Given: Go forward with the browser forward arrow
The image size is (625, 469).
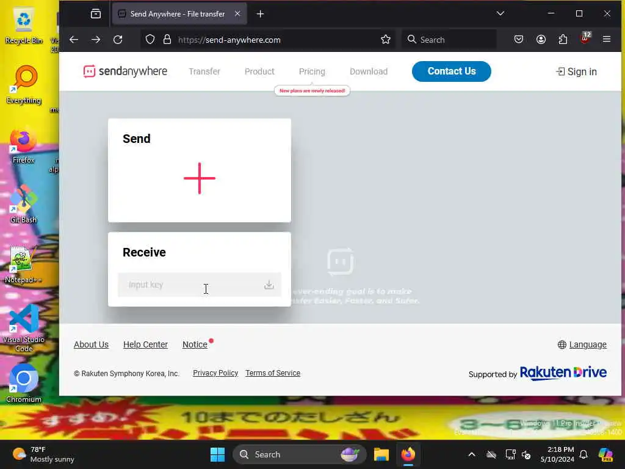Looking at the screenshot, I should pyautogui.click(x=96, y=40).
